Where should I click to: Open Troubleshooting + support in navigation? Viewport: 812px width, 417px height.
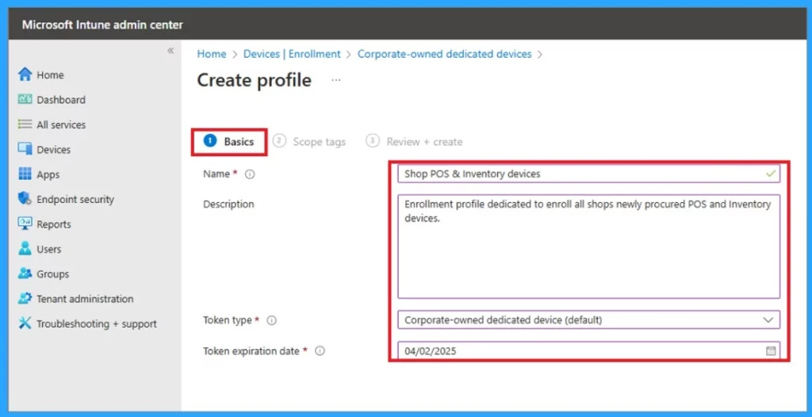(x=95, y=323)
